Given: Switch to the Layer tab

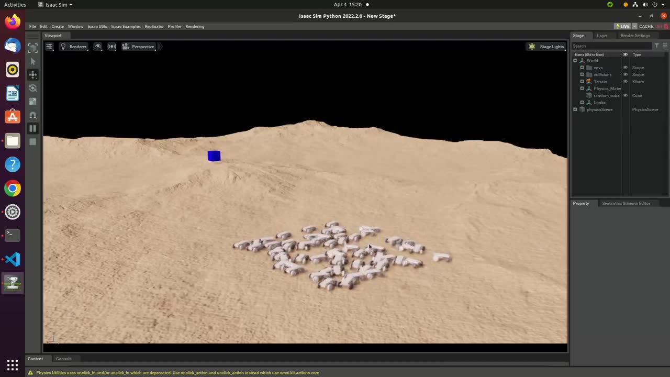Looking at the screenshot, I should point(602,36).
